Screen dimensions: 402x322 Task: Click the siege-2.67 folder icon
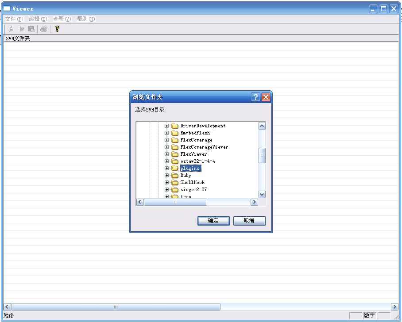(174, 190)
